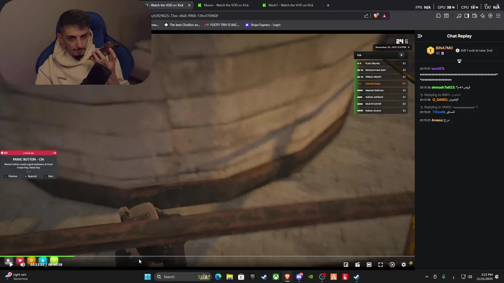Enter fullscreen mode in video player

(380, 265)
